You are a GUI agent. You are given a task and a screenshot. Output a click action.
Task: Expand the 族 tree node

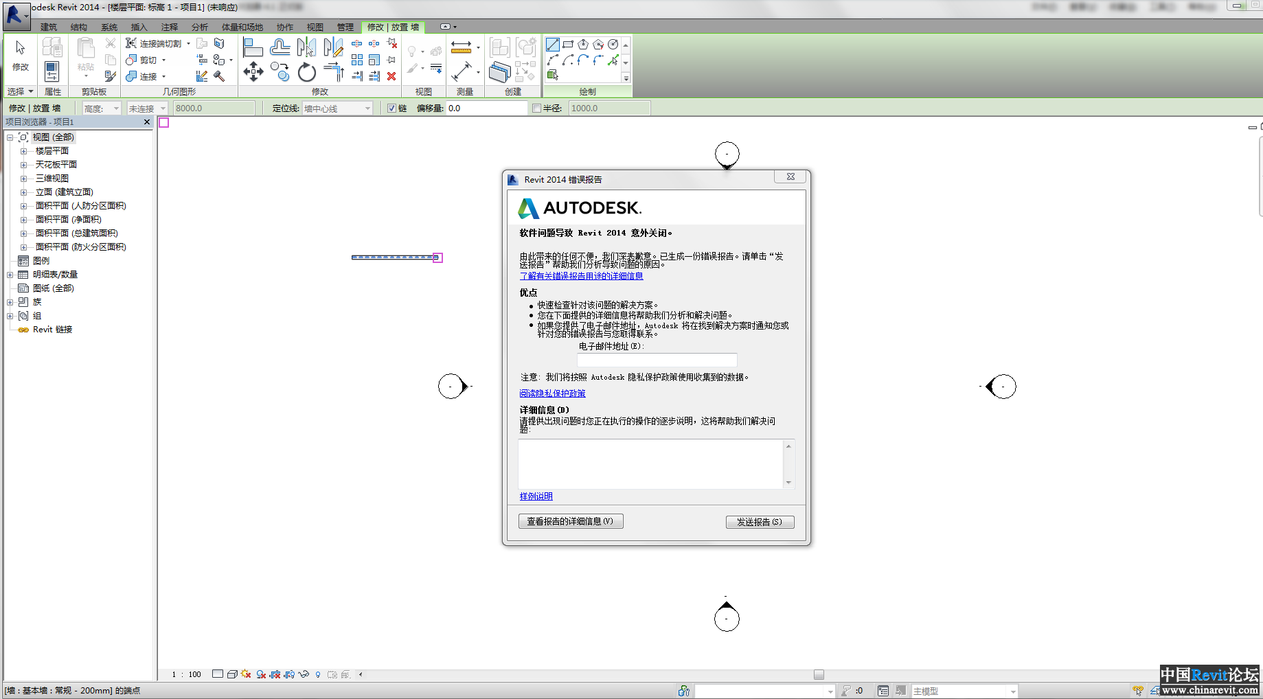[10, 302]
